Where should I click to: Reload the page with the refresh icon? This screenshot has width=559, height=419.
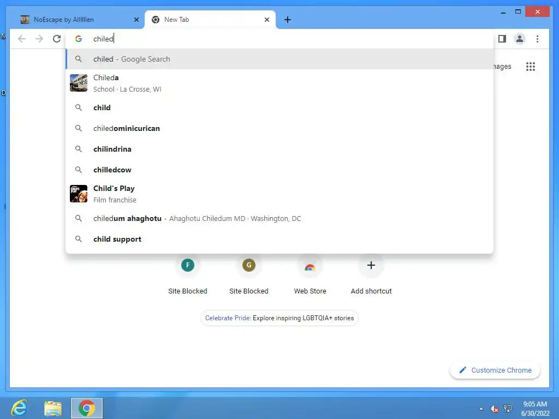[x=57, y=39]
